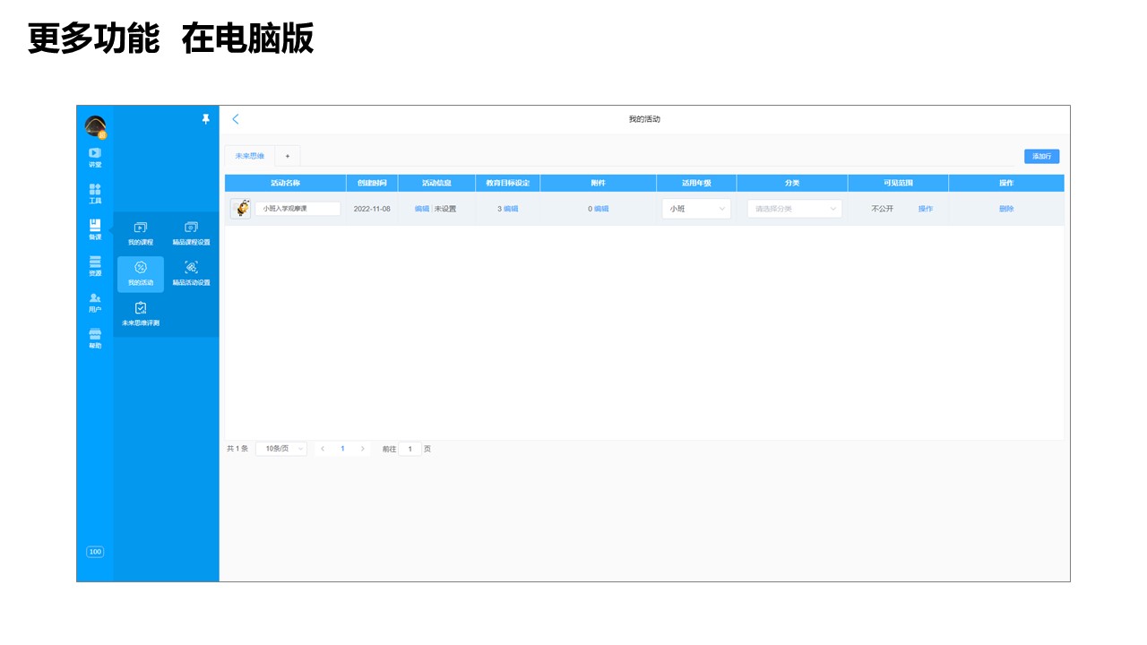Switch to the 未来思维 tab
This screenshot has height=645, width=1147.
click(249, 156)
